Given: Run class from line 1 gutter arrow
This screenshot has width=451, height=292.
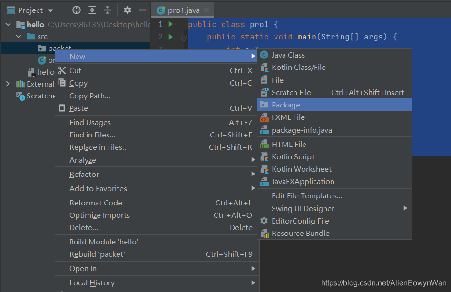Looking at the screenshot, I should click(x=171, y=24).
